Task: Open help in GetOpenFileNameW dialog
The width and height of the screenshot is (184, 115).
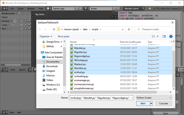Action: click(171, 36)
